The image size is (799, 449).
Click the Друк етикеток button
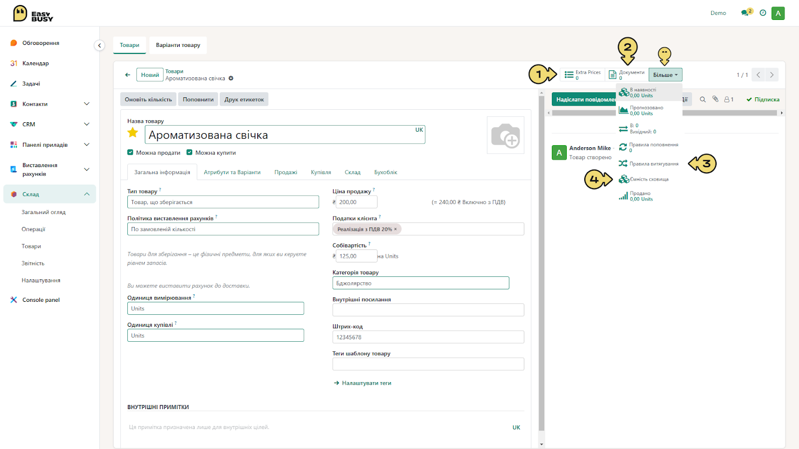pos(244,99)
